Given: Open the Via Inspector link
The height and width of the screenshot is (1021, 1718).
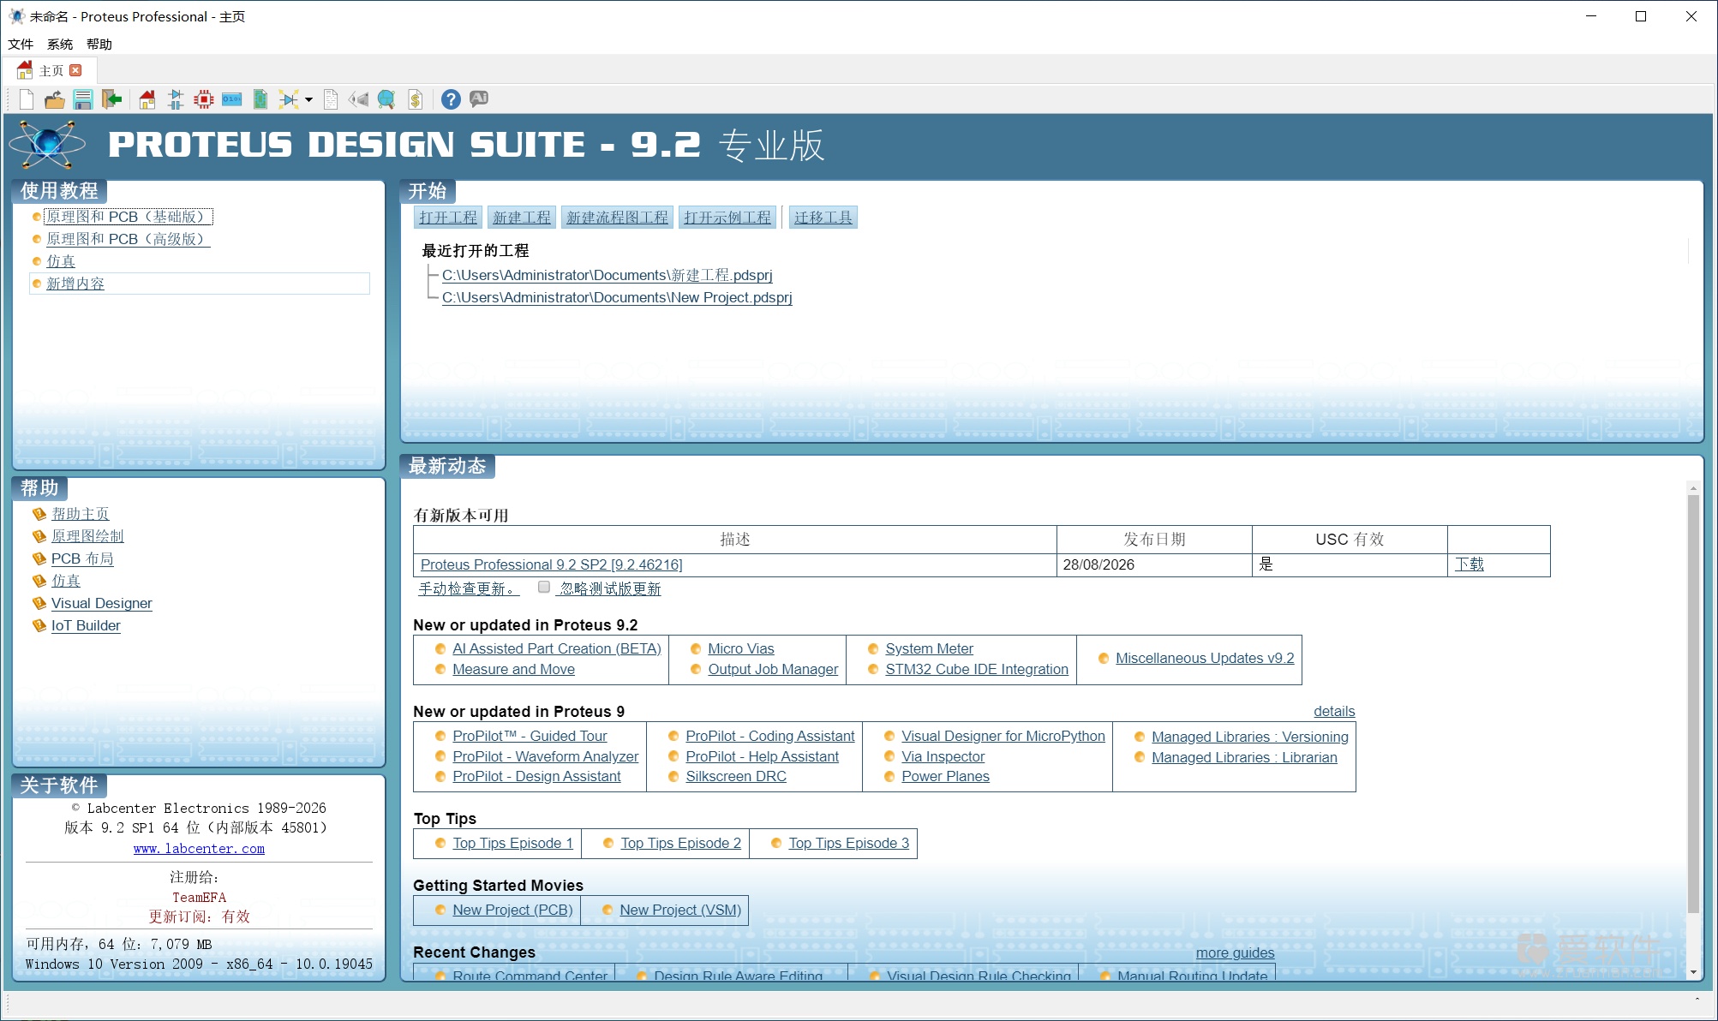Looking at the screenshot, I should coord(943,756).
